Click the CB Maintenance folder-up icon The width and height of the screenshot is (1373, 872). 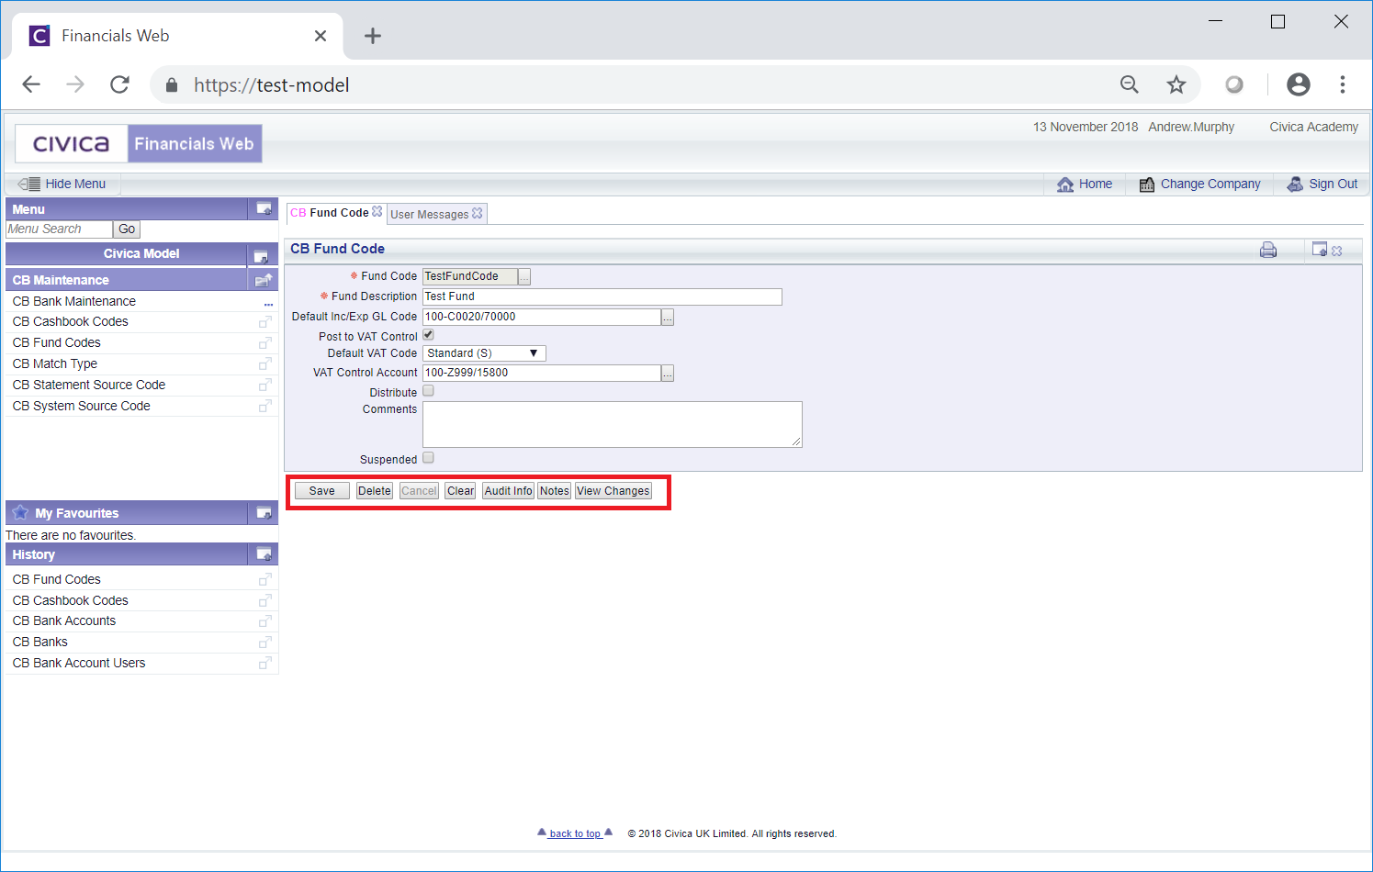pyautogui.click(x=264, y=280)
